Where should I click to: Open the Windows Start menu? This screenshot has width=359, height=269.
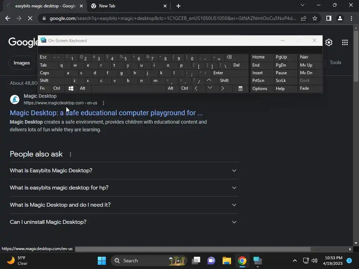coord(102,261)
